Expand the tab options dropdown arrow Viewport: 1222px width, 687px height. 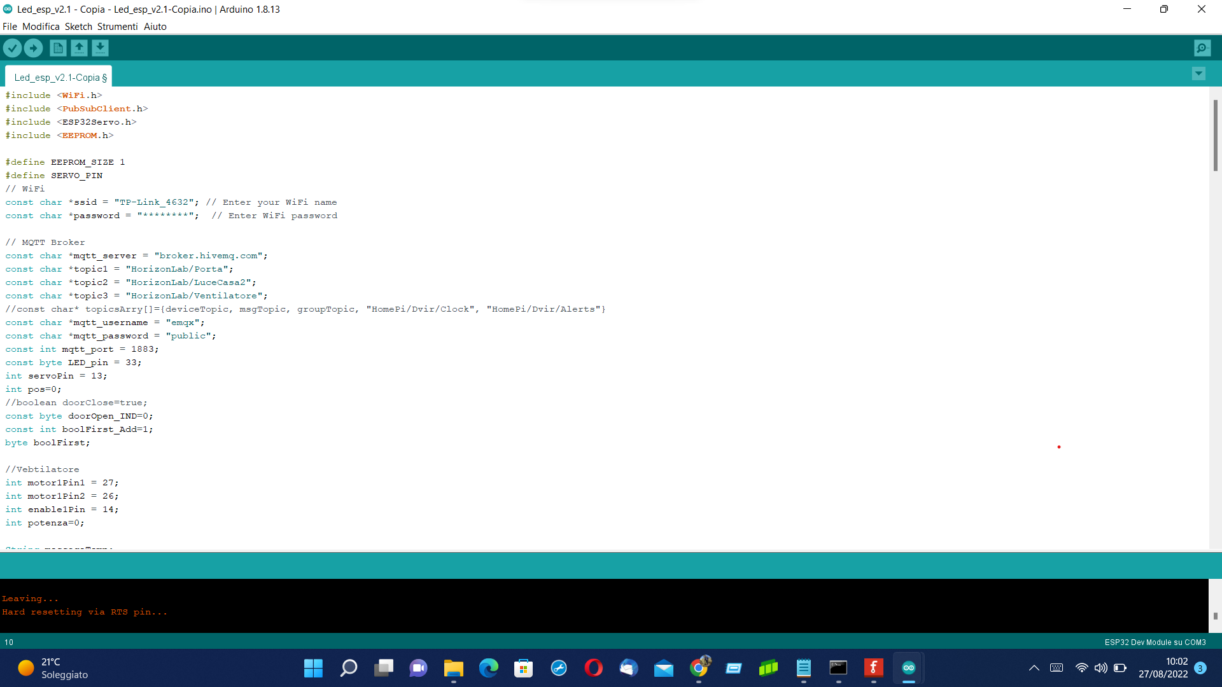point(1198,74)
